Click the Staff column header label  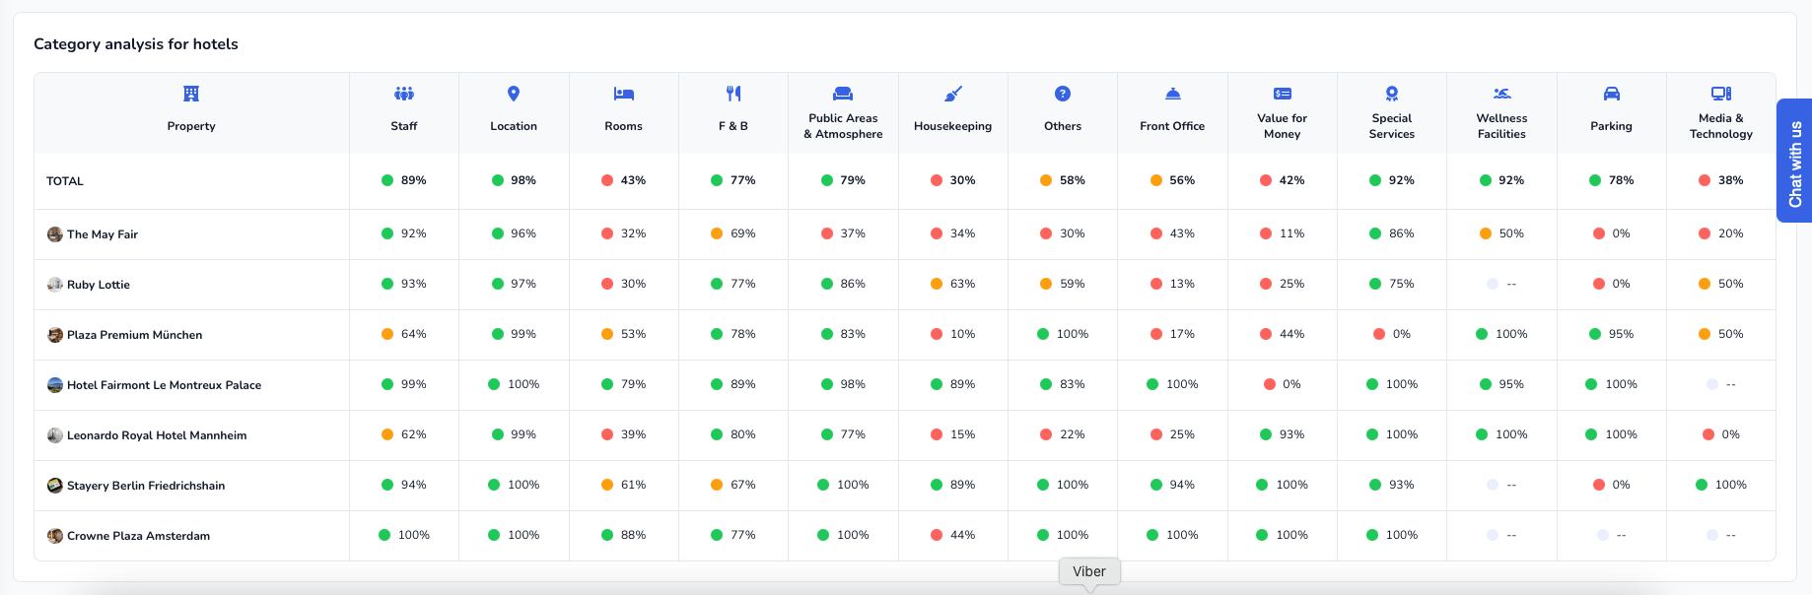[x=404, y=126]
